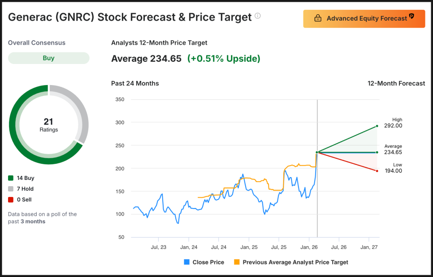Click the Pro badge icon on forecast button
The width and height of the screenshot is (433, 277).
[411, 17]
